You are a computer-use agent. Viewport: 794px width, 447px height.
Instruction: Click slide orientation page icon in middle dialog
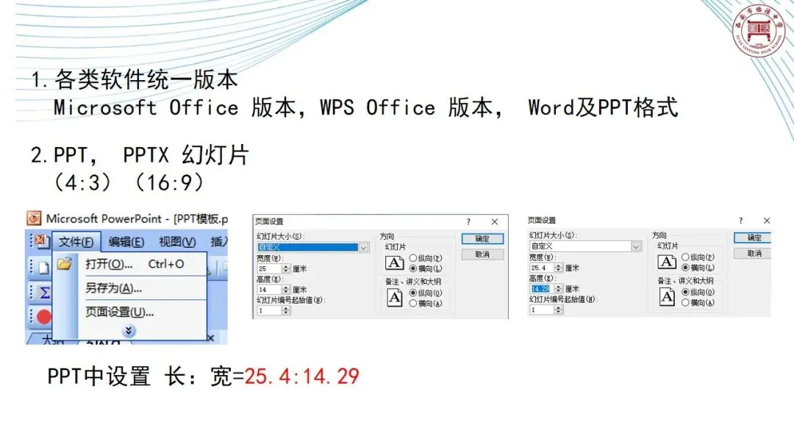pos(395,262)
